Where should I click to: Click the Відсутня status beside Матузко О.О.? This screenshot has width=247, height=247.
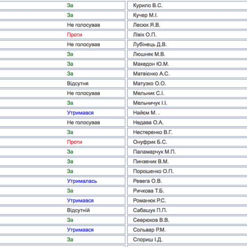(x=78, y=84)
